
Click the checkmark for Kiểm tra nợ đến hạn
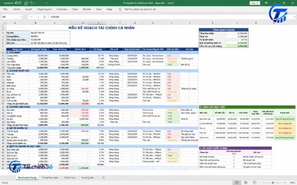(234, 163)
